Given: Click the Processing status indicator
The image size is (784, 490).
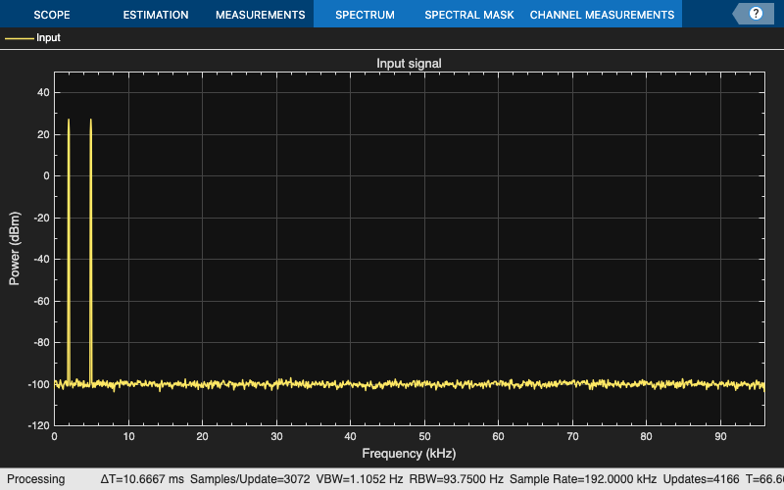Looking at the screenshot, I should coord(36,479).
